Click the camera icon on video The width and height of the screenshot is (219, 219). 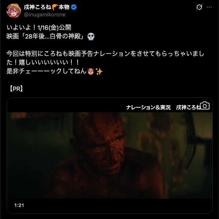click(x=205, y=105)
